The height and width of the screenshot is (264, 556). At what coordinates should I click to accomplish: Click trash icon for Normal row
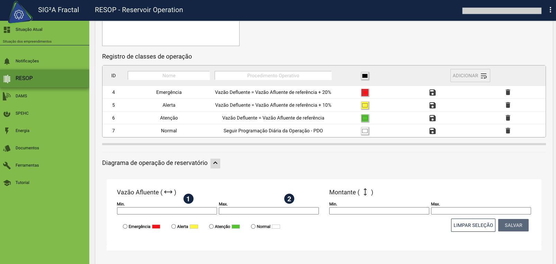pyautogui.click(x=508, y=131)
